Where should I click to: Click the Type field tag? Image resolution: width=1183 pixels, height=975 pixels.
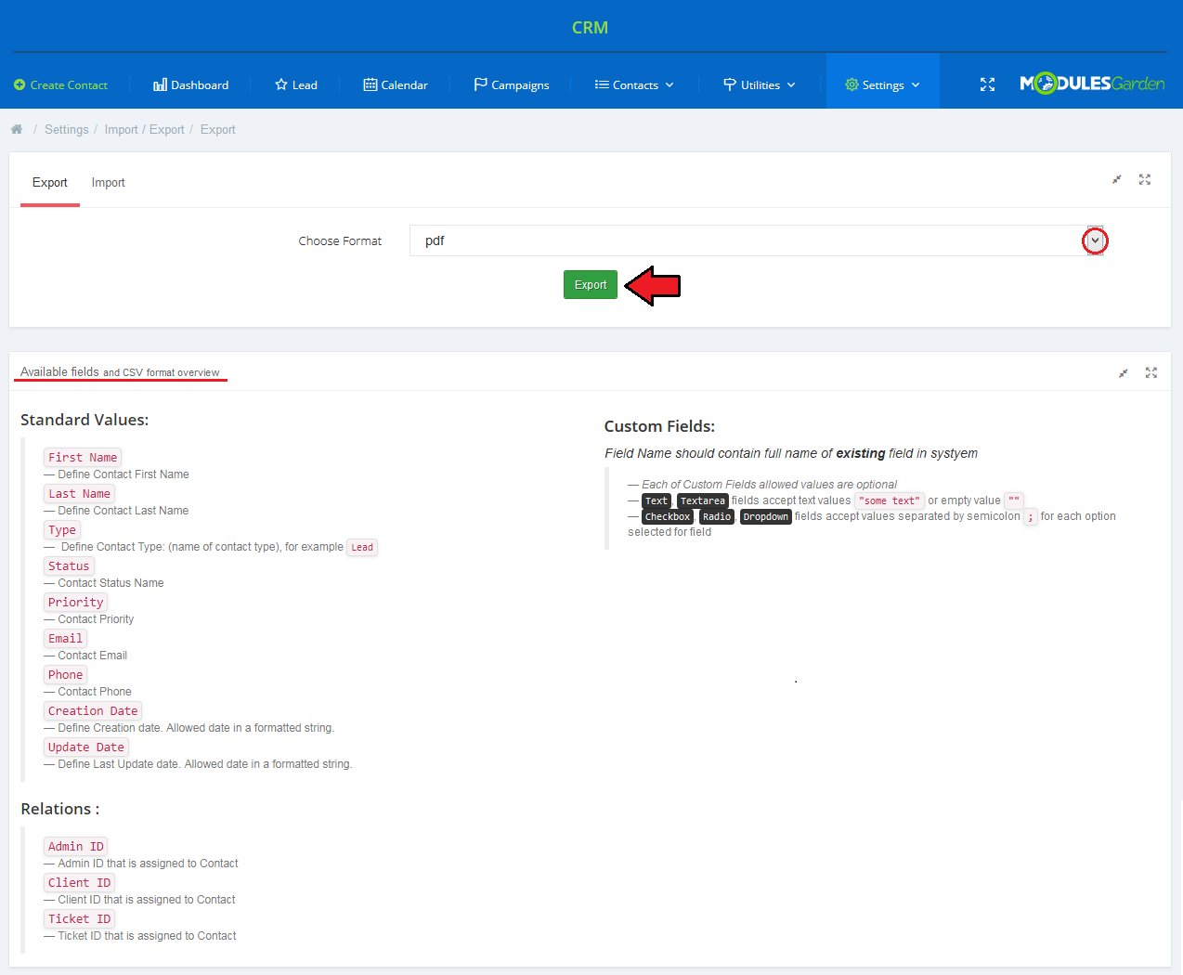[x=62, y=530]
